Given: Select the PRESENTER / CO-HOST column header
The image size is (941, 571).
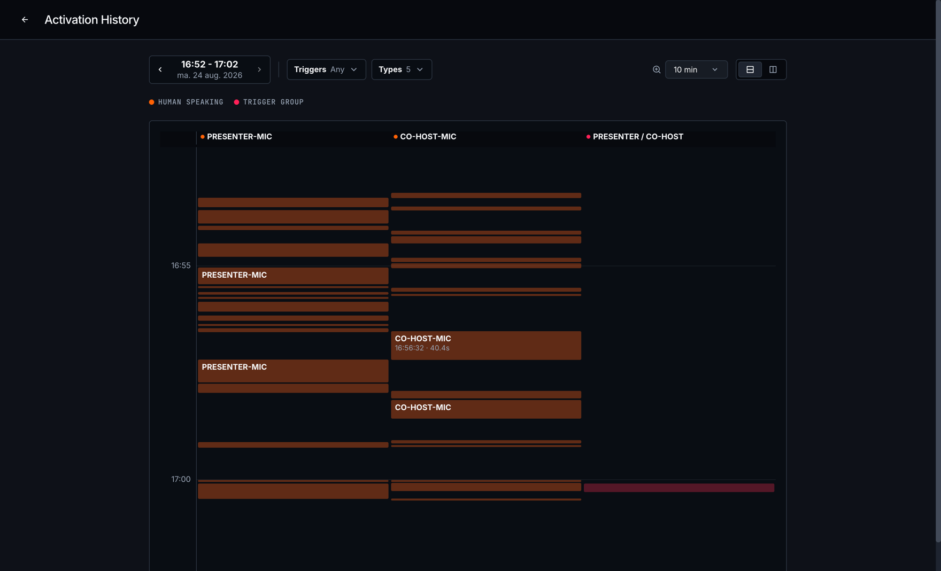Looking at the screenshot, I should [635, 137].
